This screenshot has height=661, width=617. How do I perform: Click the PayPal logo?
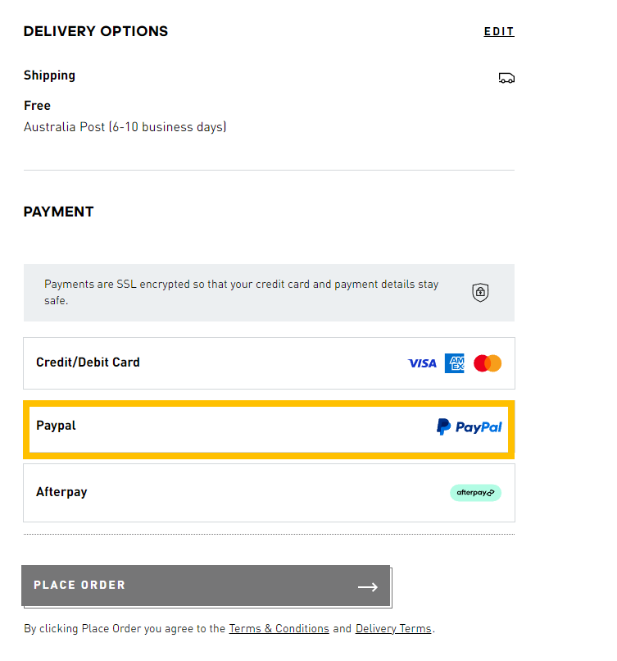469,426
